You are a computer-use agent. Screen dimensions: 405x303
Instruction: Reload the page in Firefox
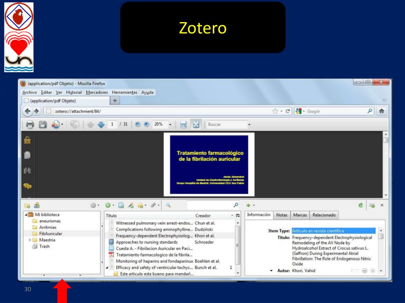click(288, 111)
